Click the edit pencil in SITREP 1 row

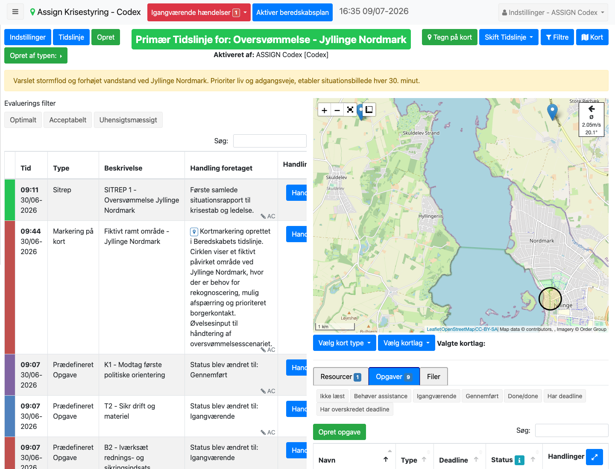[x=264, y=217]
